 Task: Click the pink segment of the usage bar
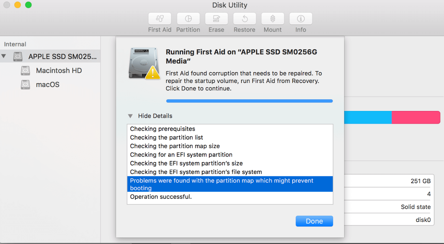click(x=416, y=117)
